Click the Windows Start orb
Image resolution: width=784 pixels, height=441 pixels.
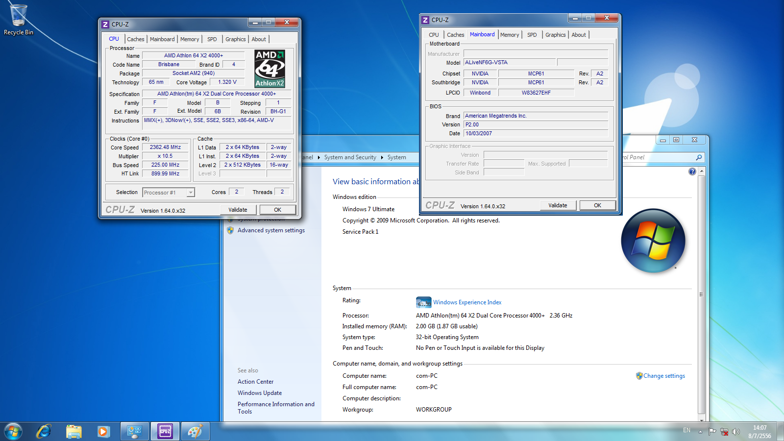(x=13, y=431)
